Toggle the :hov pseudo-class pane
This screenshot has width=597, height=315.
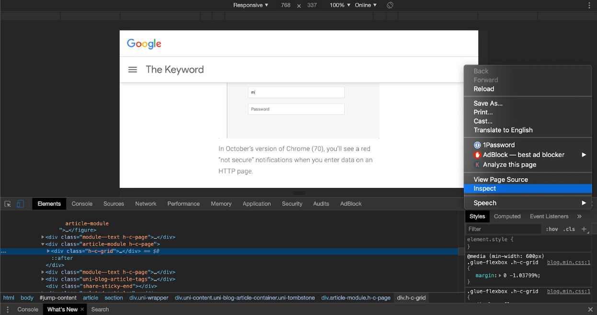point(552,229)
